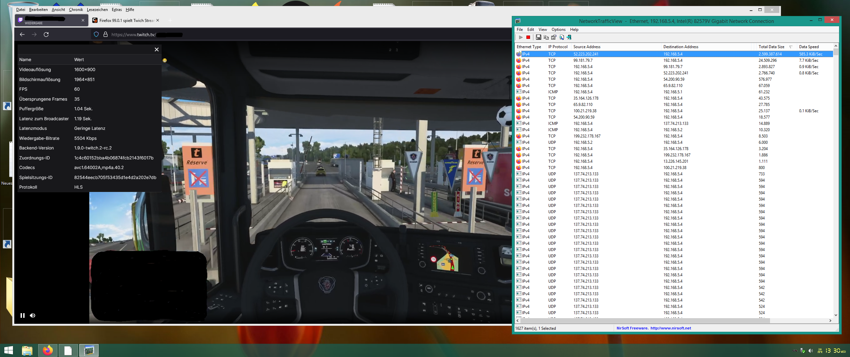Open the Ansicht menu in Firefox

58,10
